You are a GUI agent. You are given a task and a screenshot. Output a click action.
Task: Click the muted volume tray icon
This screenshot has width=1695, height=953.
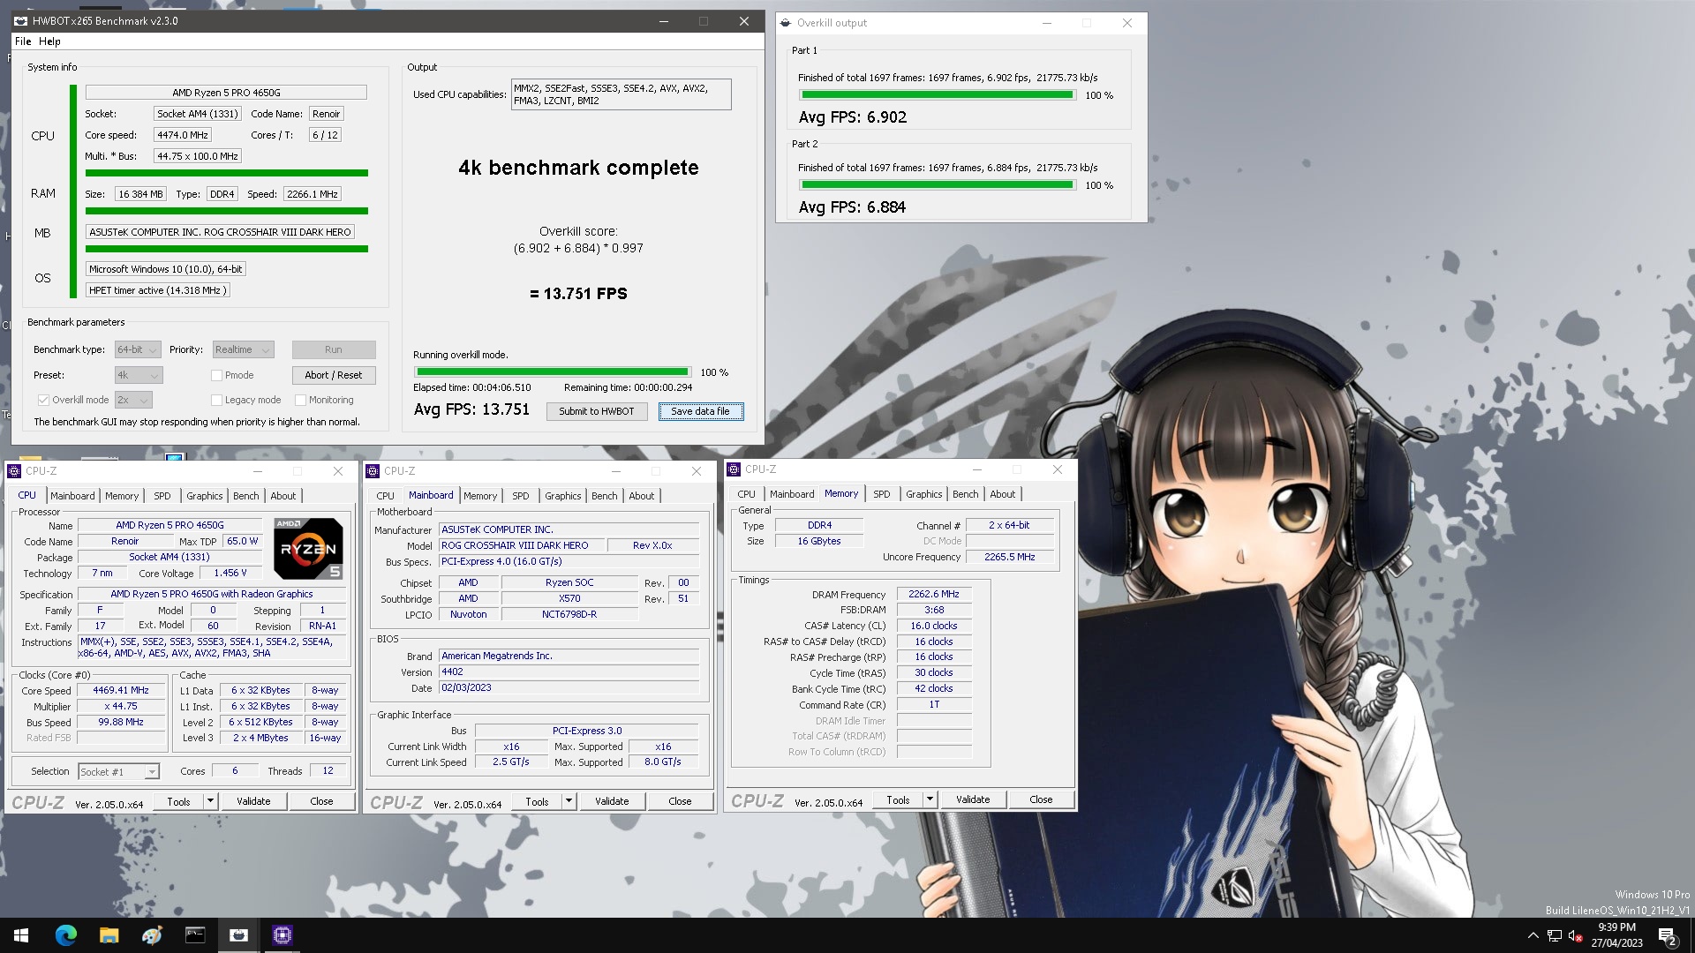pyautogui.click(x=1575, y=935)
